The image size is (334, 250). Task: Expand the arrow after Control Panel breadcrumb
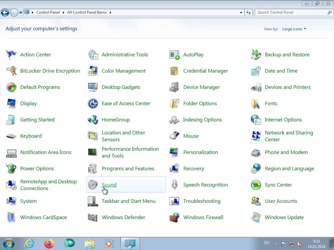[x=64, y=13]
